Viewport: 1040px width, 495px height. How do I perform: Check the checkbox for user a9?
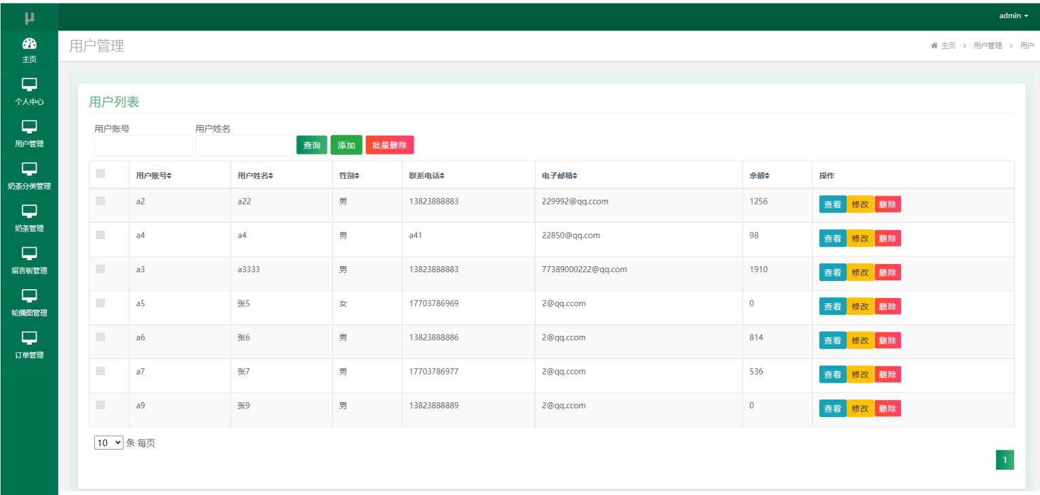coord(100,404)
